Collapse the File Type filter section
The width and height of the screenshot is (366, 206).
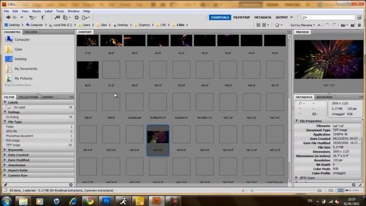point(5,122)
